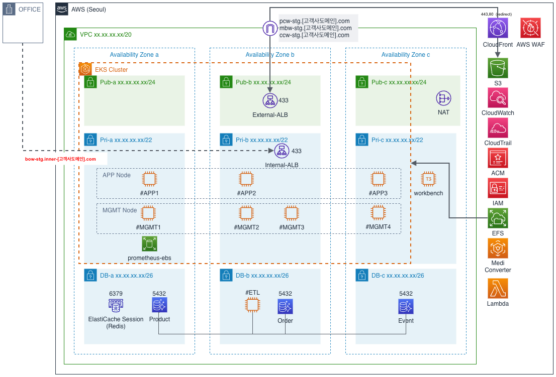
Task: Click the Lambda function icon
Action: 498,288
